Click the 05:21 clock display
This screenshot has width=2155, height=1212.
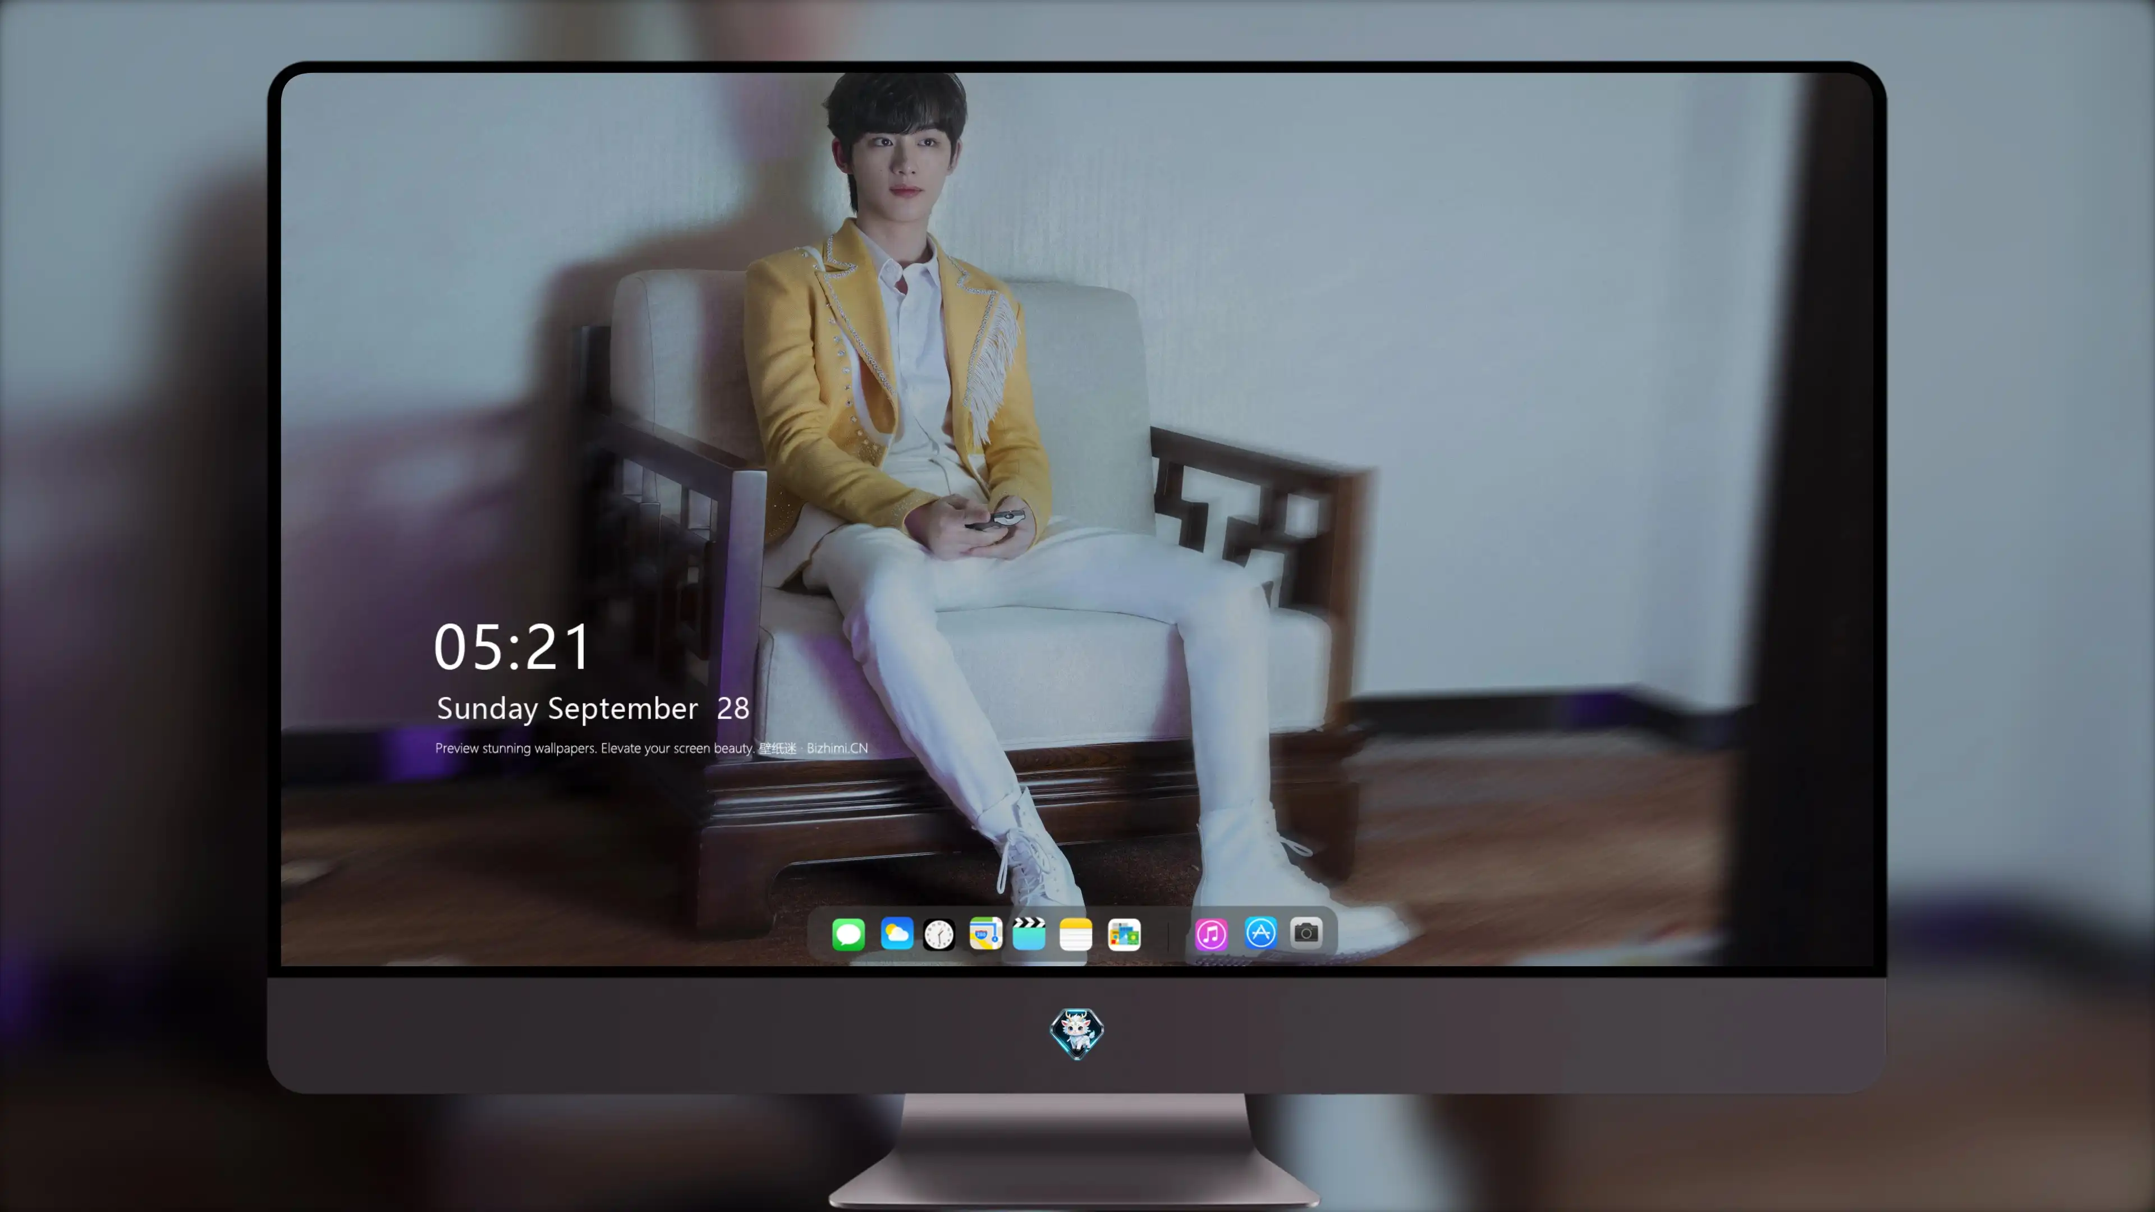click(512, 646)
